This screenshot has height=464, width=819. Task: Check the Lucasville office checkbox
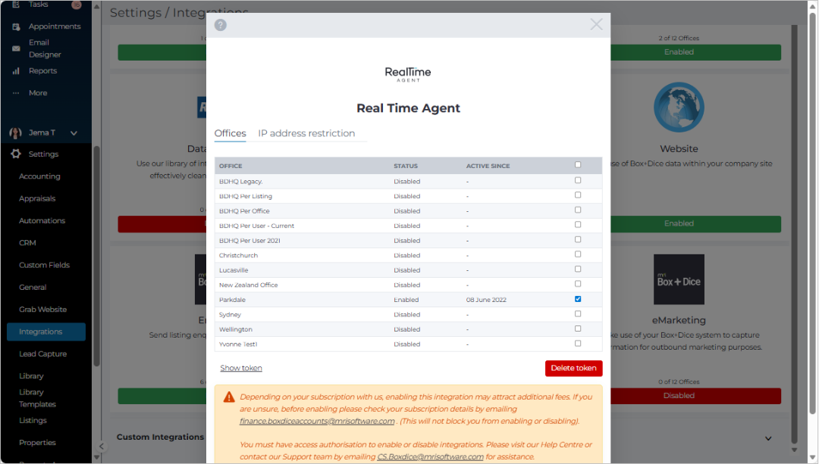click(578, 269)
